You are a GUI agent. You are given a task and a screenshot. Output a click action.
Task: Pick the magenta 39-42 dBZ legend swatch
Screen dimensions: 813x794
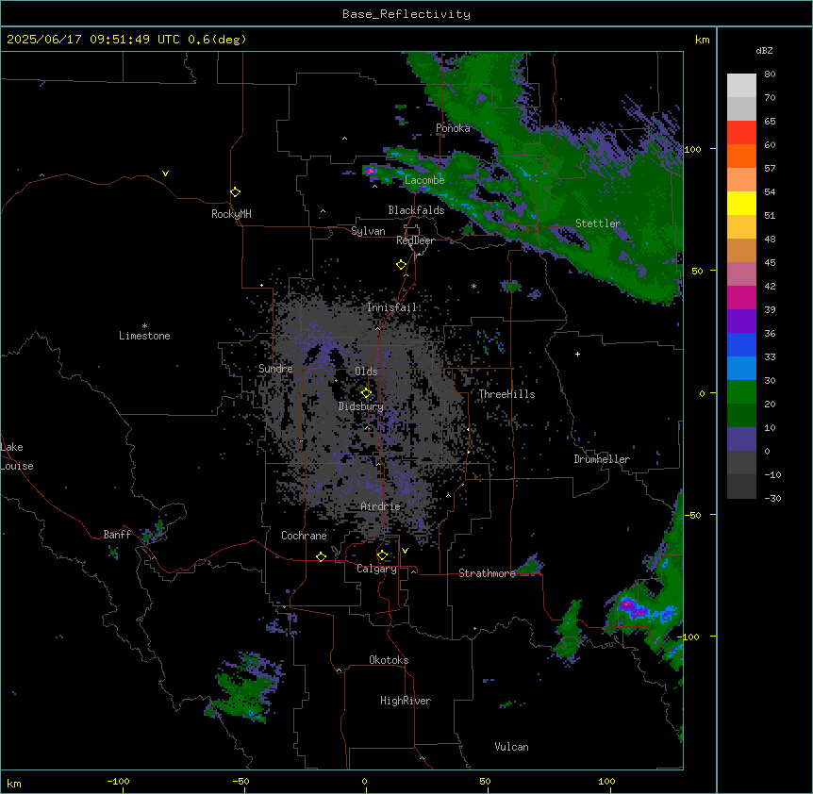(x=741, y=297)
